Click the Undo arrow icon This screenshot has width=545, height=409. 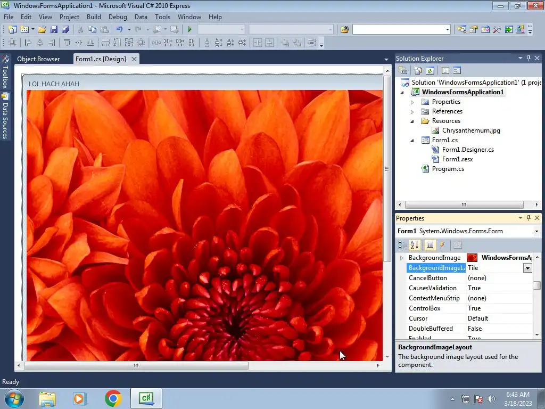[120, 30]
